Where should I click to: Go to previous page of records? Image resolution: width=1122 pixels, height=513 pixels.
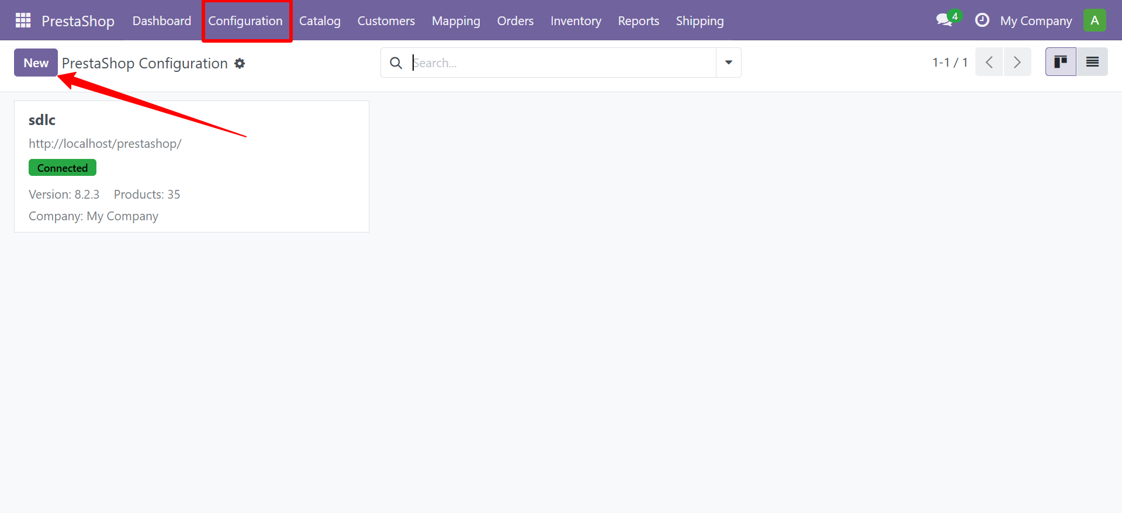point(989,62)
